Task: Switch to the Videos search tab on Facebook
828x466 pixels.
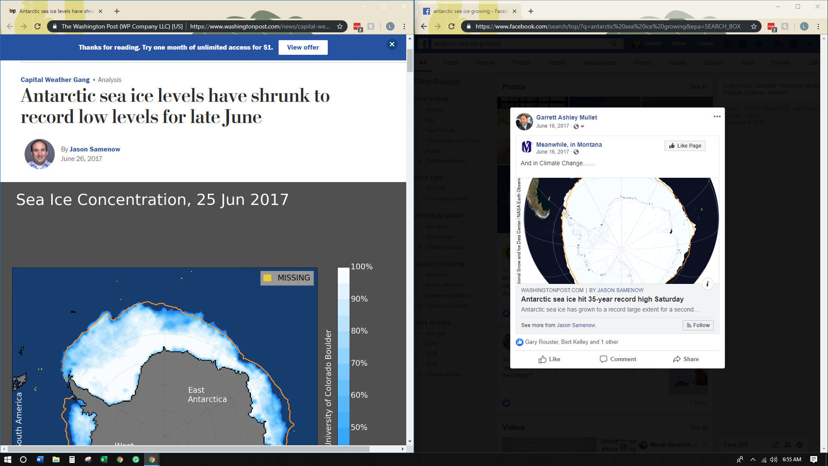Action: (x=557, y=63)
